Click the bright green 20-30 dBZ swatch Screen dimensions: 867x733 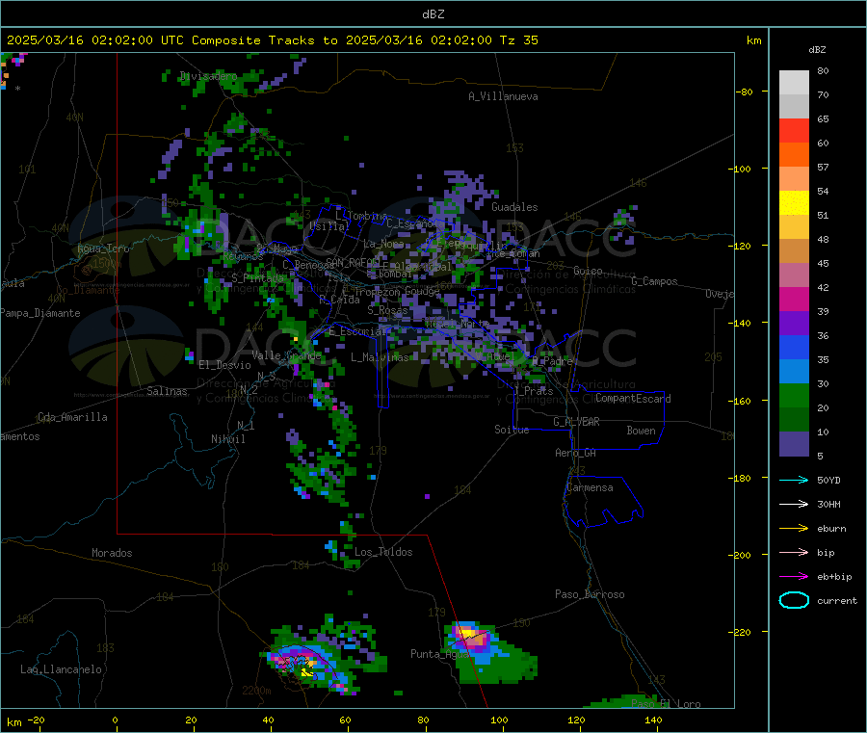(794, 395)
